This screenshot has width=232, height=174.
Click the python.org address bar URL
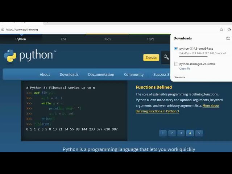pos(22,29)
